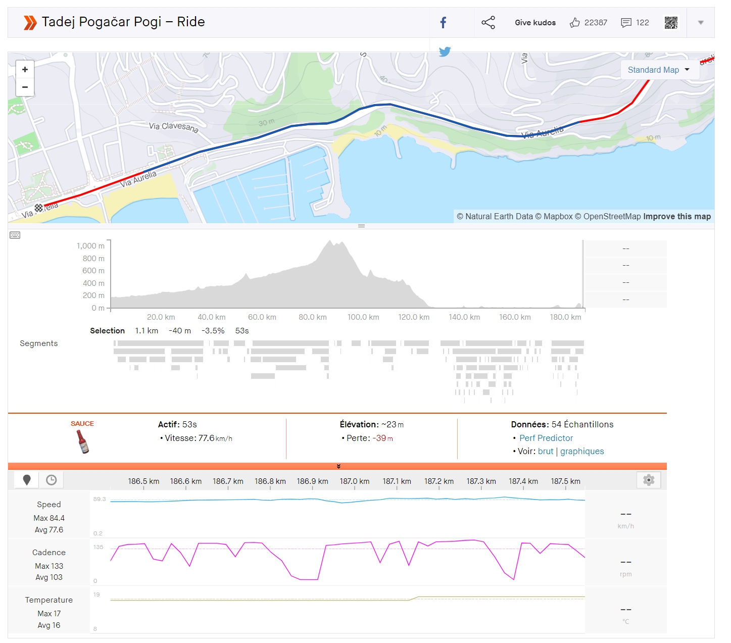Zoom out on the map

tap(25, 87)
